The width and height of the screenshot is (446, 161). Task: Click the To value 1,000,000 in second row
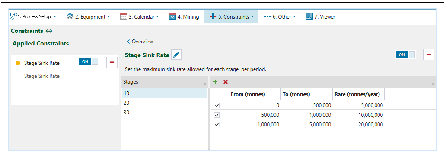coord(306,115)
